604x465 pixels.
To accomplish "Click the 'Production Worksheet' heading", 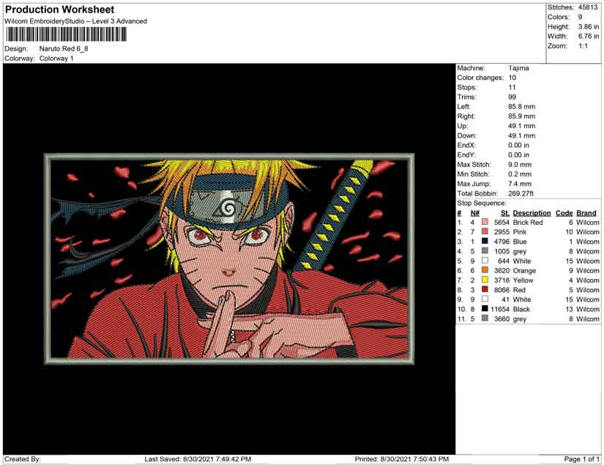I will pyautogui.click(x=60, y=10).
